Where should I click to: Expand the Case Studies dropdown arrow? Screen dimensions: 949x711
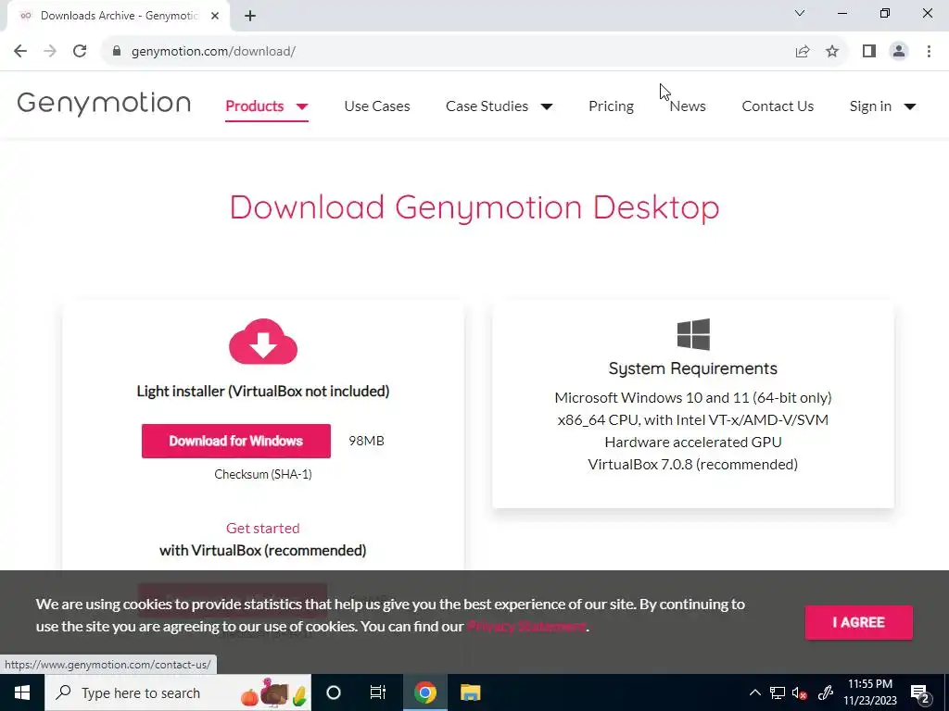coord(547,106)
